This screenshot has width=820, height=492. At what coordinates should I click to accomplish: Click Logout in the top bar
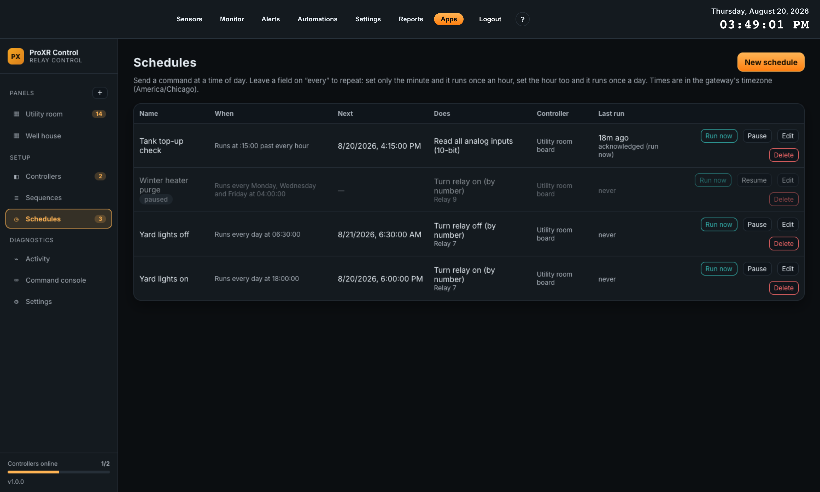490,19
